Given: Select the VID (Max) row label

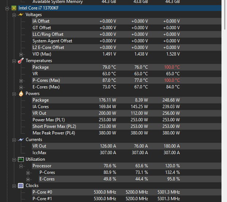Looking at the screenshot, I should [x=42, y=54].
